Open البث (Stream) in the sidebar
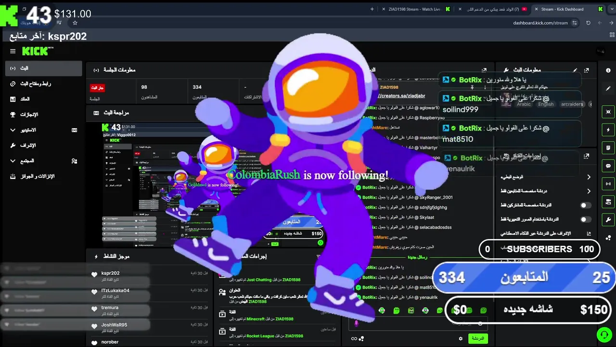The height and width of the screenshot is (347, 616). point(44,68)
